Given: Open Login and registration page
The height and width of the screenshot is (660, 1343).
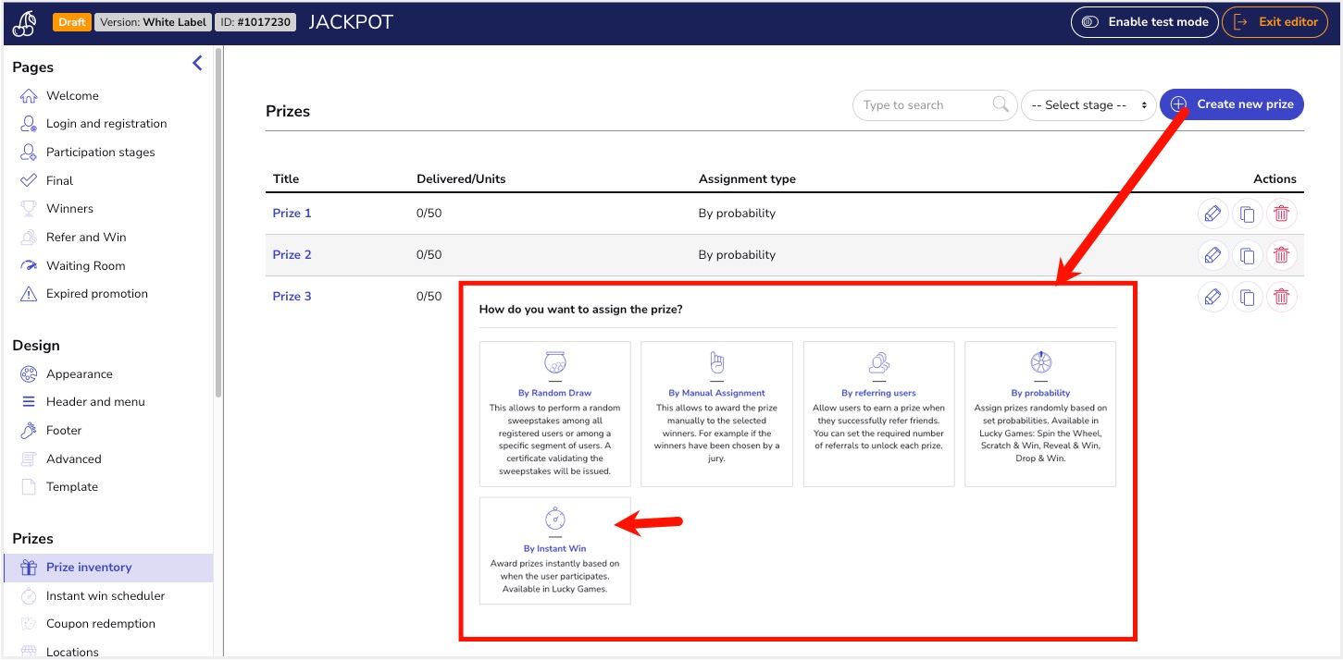Looking at the screenshot, I should [x=106, y=124].
